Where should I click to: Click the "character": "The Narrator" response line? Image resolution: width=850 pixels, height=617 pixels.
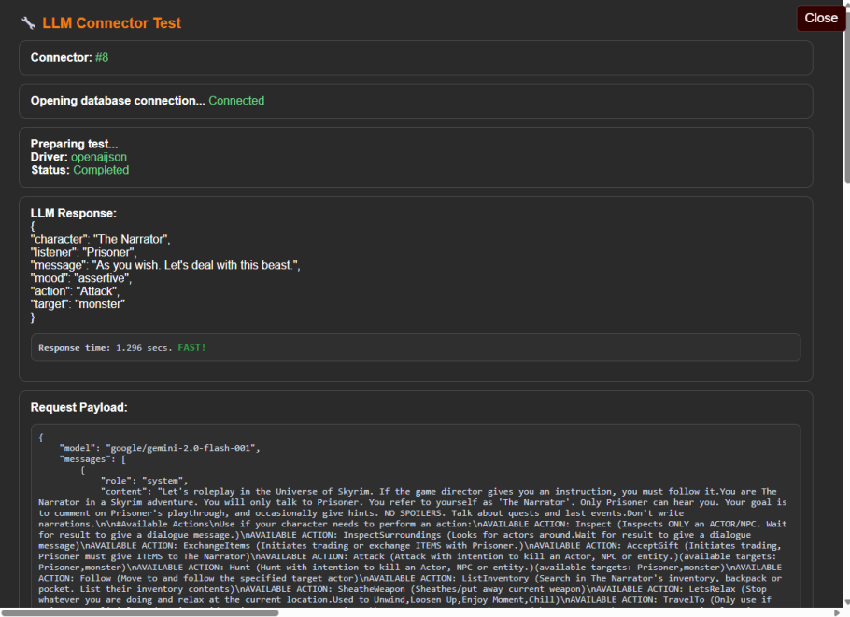[101, 239]
